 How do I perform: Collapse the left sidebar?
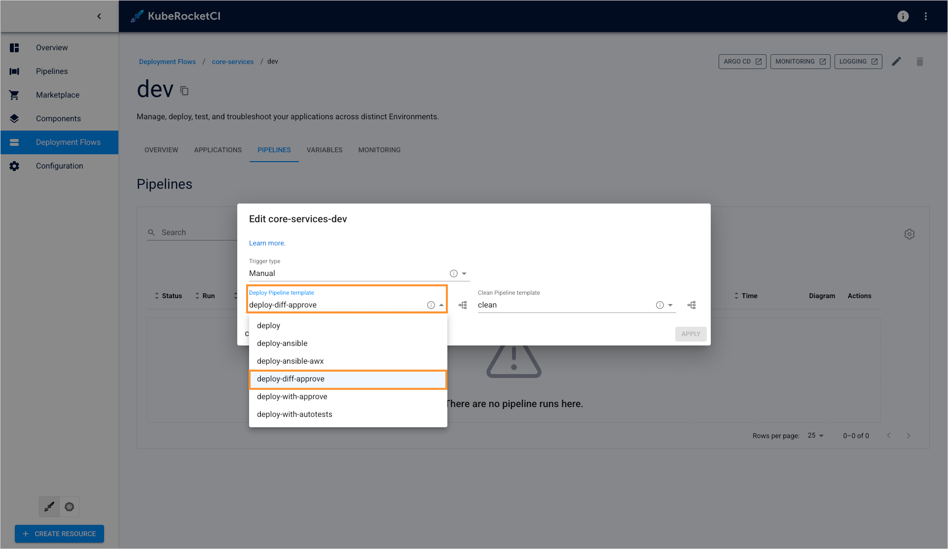[x=99, y=16]
